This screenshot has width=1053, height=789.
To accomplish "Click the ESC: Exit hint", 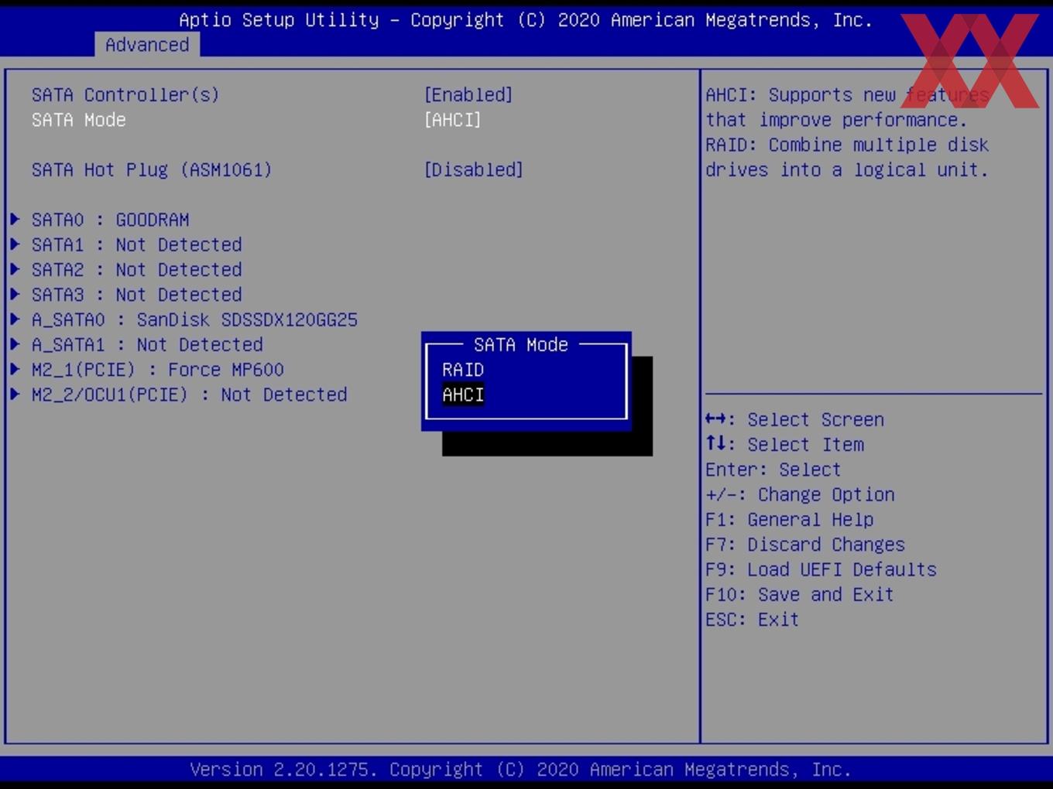I will (753, 620).
